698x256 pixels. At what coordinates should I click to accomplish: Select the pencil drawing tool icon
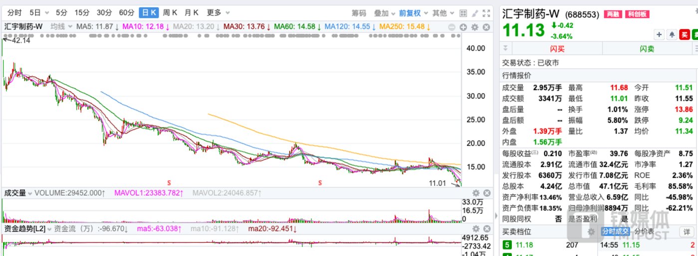click(474, 13)
